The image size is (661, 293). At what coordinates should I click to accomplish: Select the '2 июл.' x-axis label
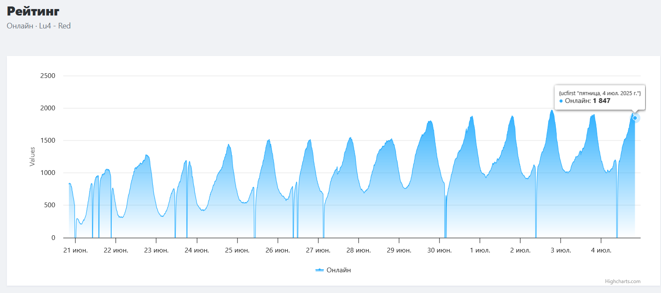tap(521, 250)
